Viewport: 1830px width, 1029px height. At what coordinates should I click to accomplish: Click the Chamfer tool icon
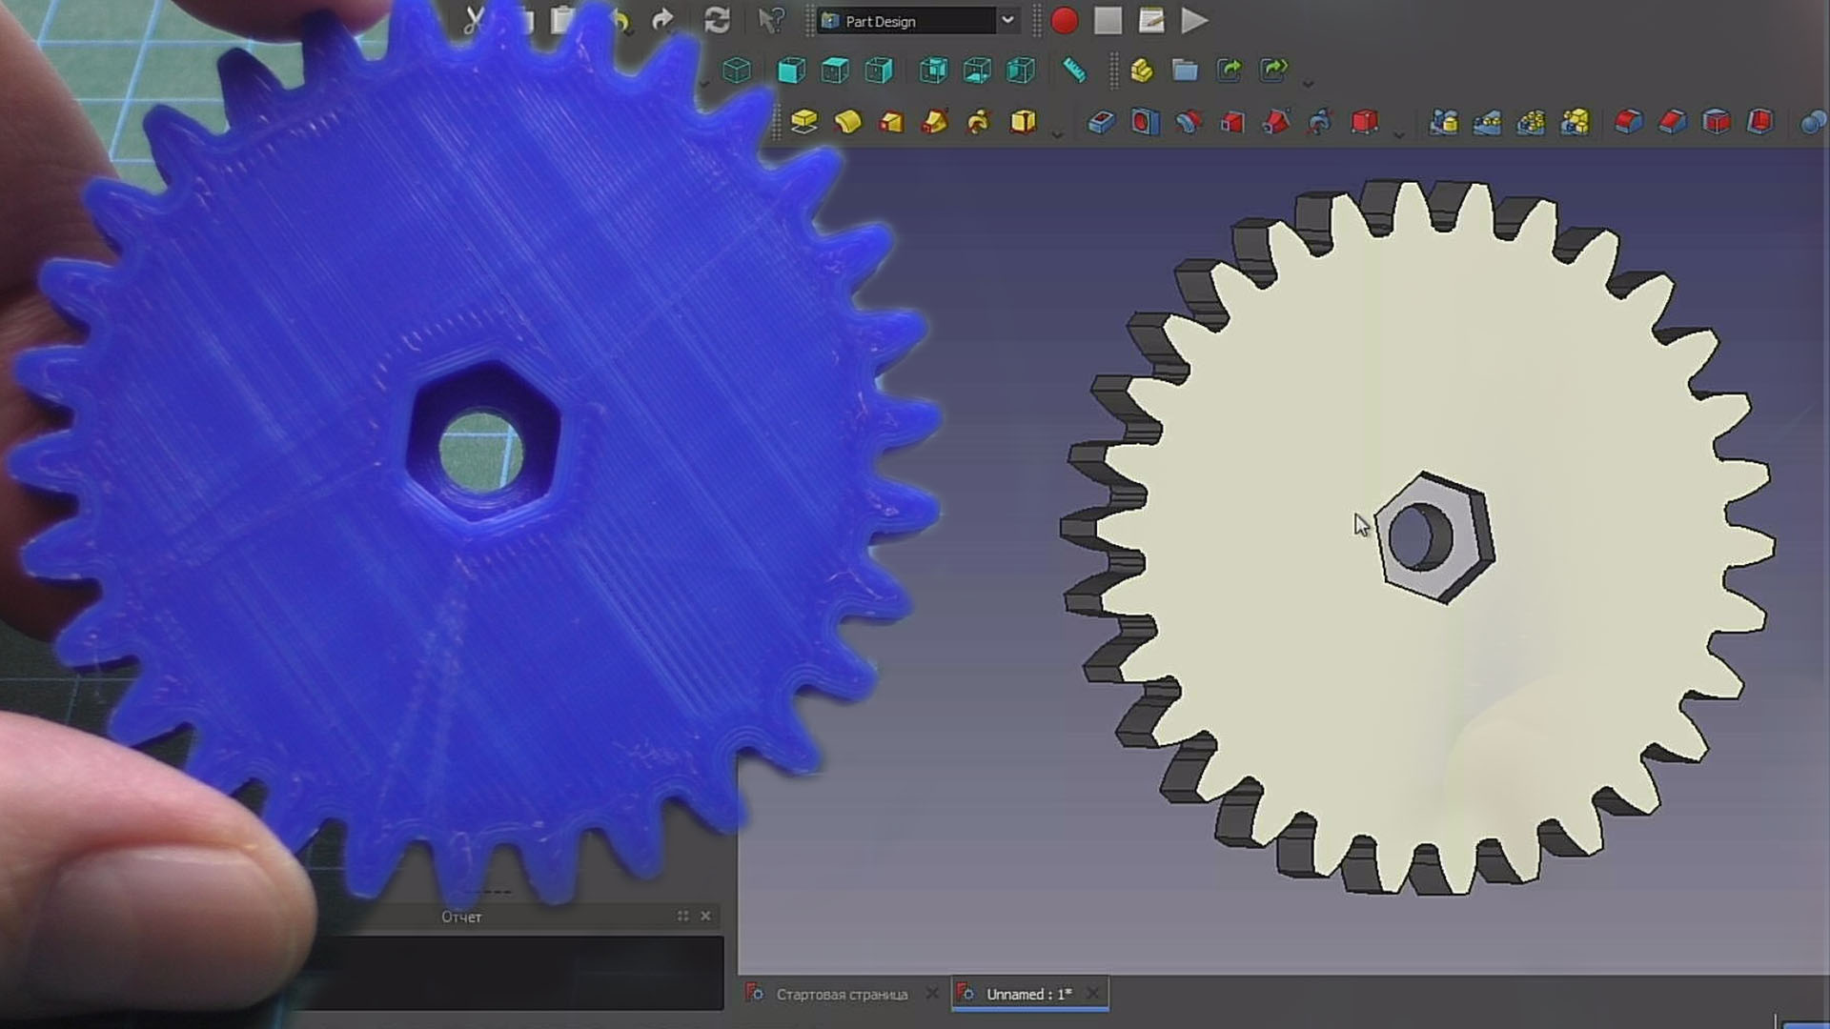[1673, 122]
